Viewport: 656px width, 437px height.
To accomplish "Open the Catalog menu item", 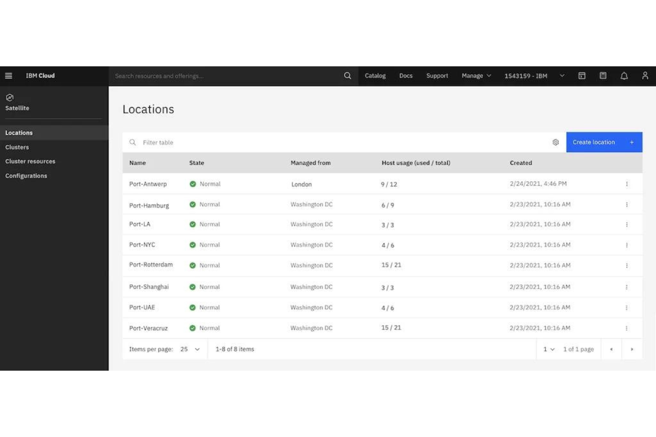I will tap(375, 76).
